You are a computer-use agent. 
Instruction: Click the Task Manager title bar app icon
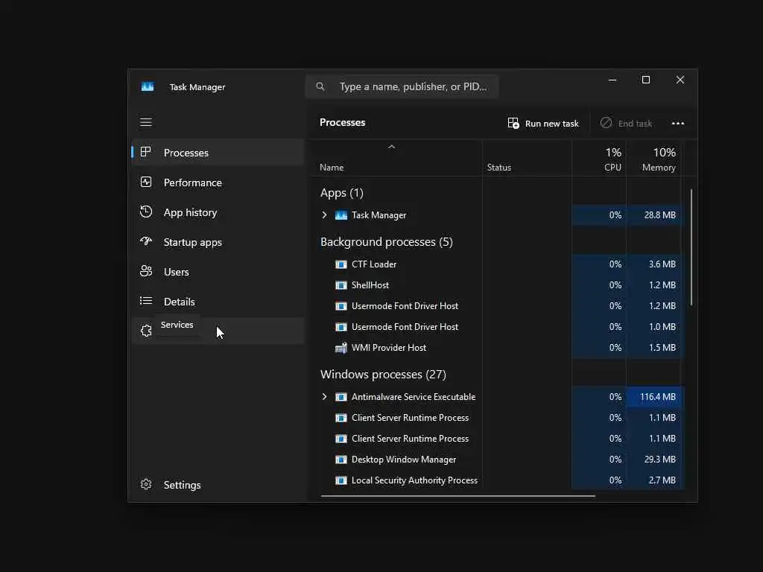pyautogui.click(x=148, y=86)
